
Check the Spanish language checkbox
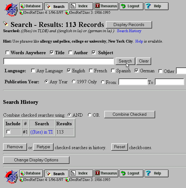113,71
